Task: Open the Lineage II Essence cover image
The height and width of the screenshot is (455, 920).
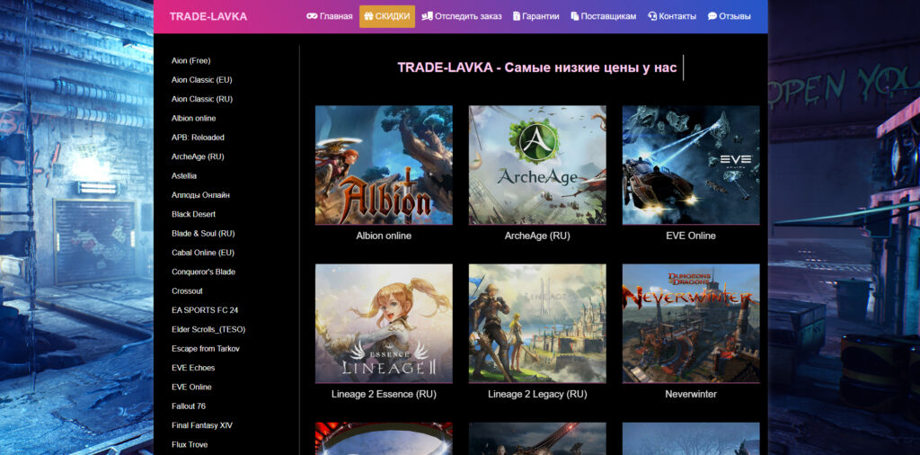Action: (384, 324)
